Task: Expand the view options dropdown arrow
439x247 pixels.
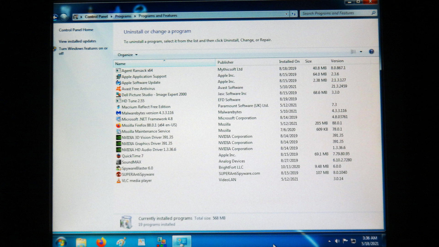Action: pyautogui.click(x=361, y=52)
